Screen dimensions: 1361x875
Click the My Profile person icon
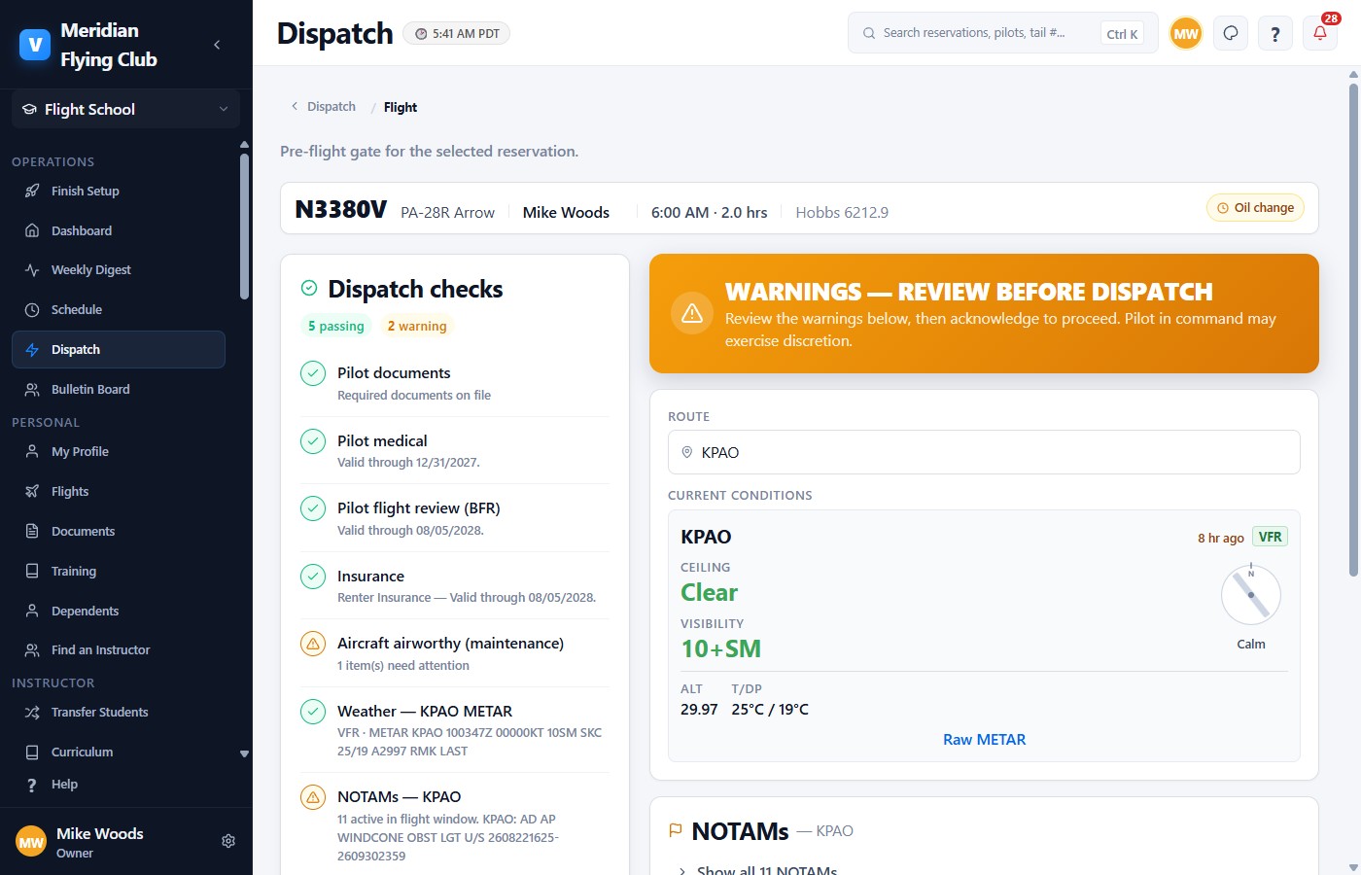click(32, 452)
